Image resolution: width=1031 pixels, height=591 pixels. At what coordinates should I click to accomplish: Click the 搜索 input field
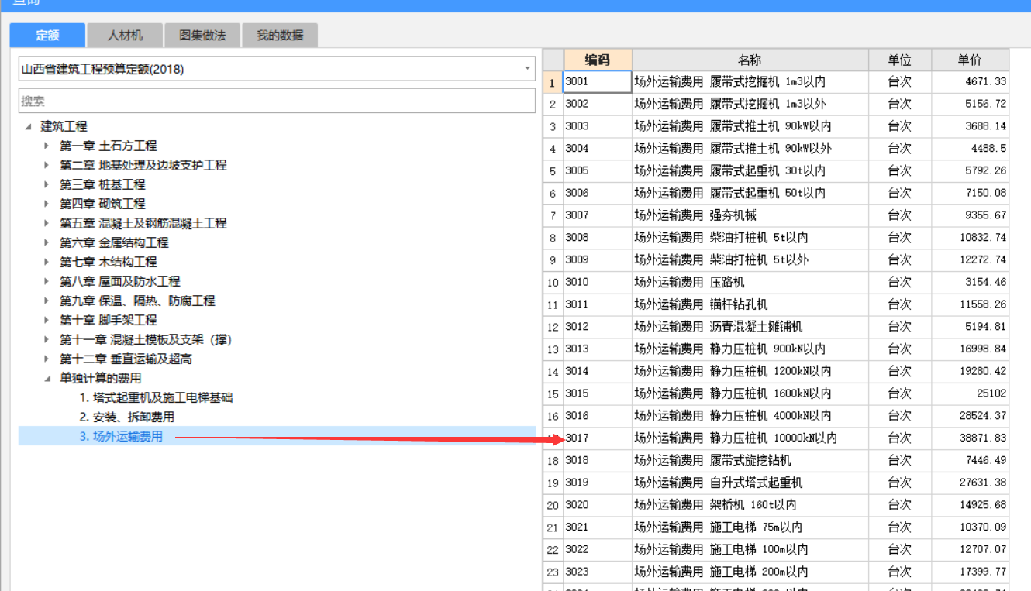click(x=277, y=101)
